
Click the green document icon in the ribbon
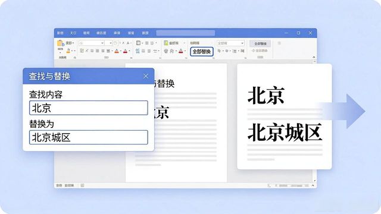click(166, 43)
